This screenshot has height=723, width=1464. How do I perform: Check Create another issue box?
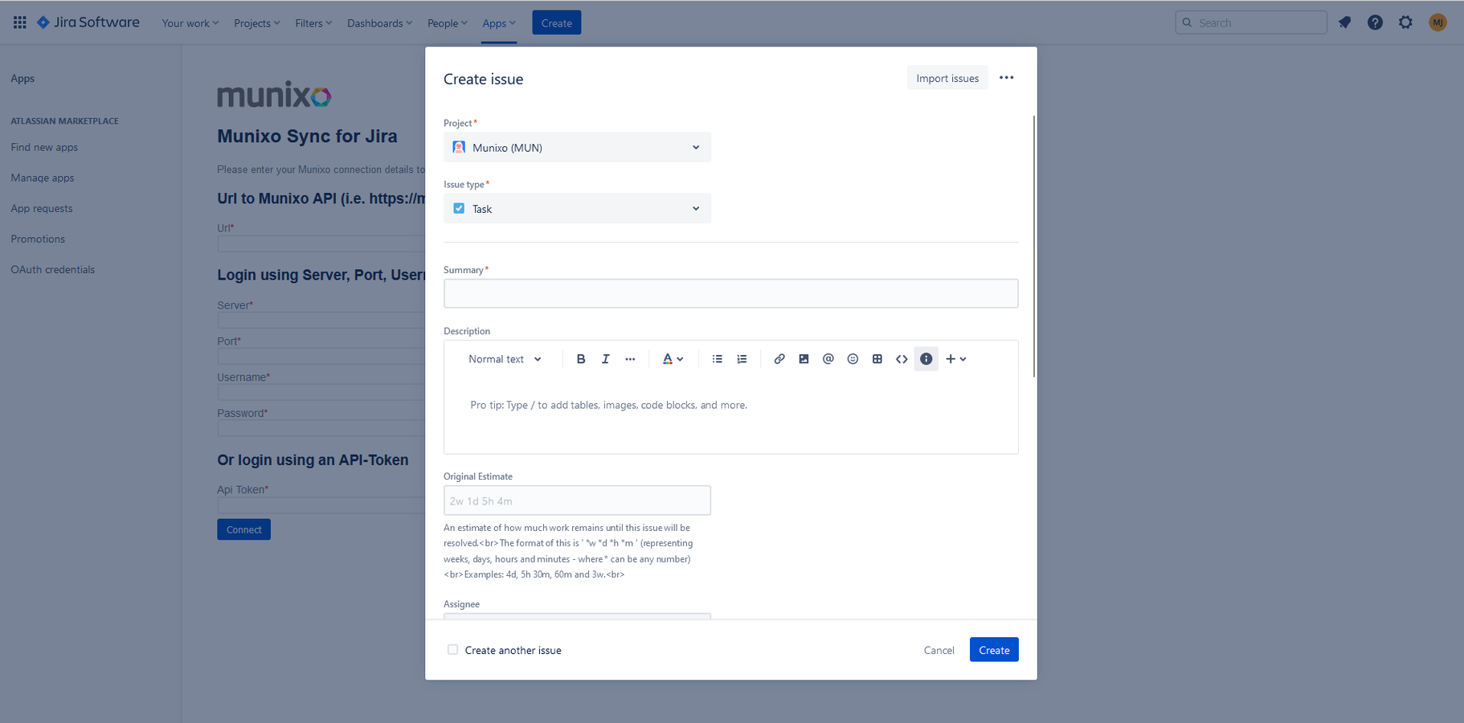[x=453, y=650]
